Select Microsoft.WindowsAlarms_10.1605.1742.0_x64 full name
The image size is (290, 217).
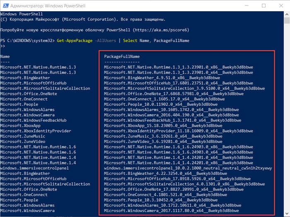[172, 110]
